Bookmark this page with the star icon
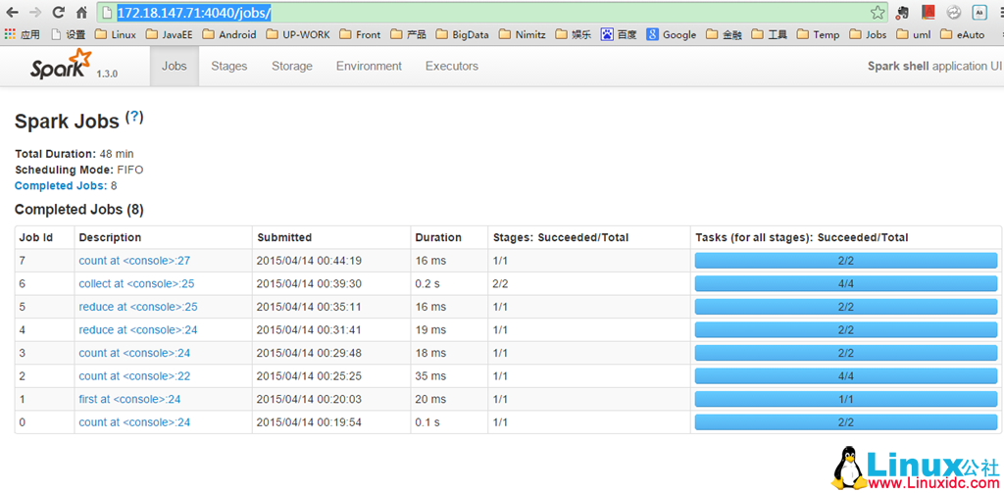Image resolution: width=1004 pixels, height=493 pixels. pos(878,13)
